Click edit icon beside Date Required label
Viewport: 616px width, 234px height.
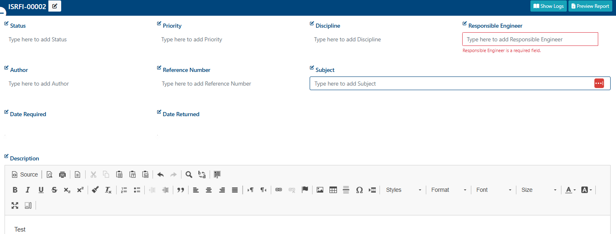[6, 112]
